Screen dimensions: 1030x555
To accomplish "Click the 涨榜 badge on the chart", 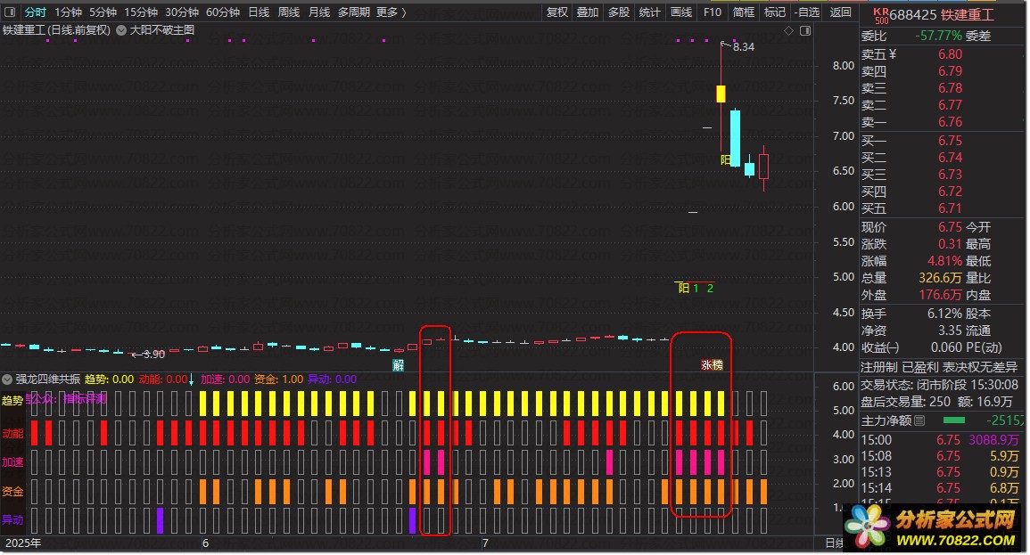I will [x=712, y=364].
